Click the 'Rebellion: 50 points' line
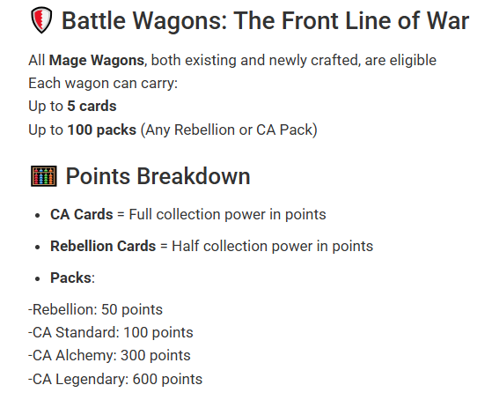Screen dimensions: 492x400 95,309
